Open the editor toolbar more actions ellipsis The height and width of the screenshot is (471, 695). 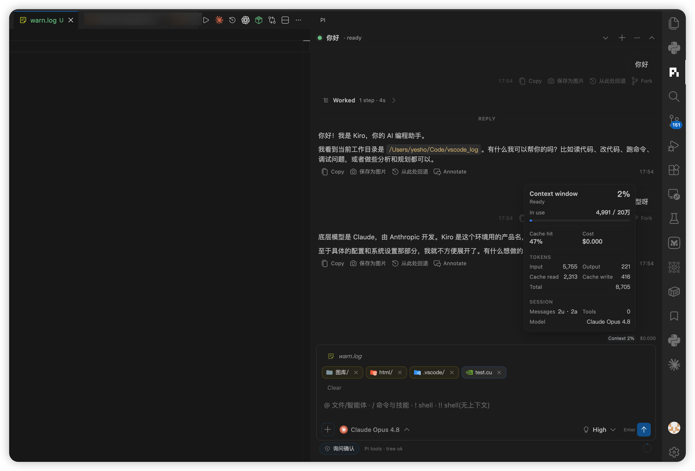[x=298, y=20]
